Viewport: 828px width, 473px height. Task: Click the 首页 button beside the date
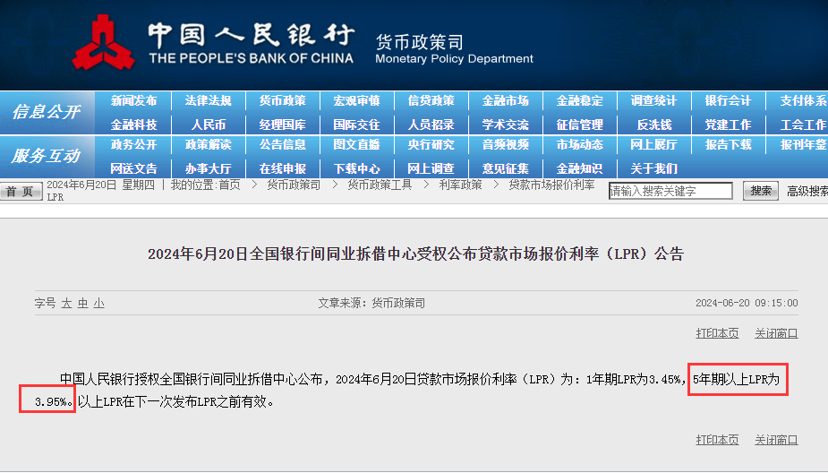coord(21,192)
